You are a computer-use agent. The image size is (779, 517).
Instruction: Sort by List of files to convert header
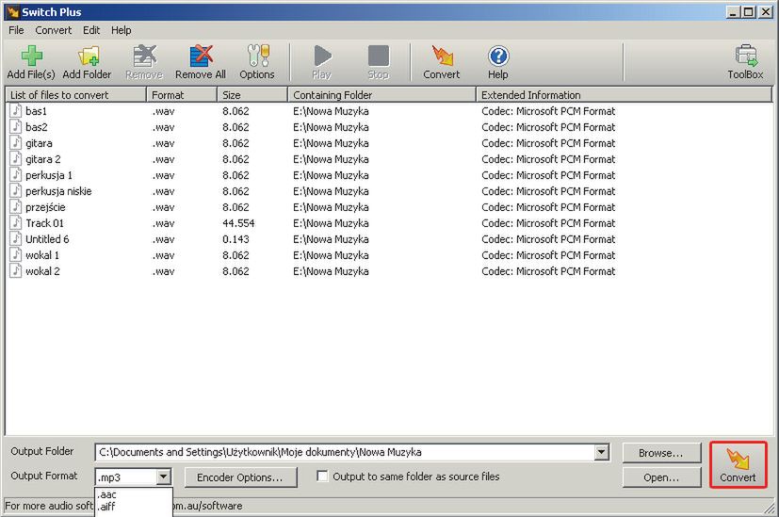(75, 95)
